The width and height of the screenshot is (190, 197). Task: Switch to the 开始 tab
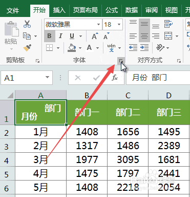39,10
